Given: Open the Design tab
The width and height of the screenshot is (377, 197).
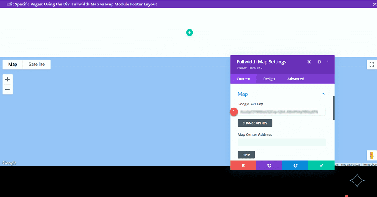Looking at the screenshot, I should [269, 79].
